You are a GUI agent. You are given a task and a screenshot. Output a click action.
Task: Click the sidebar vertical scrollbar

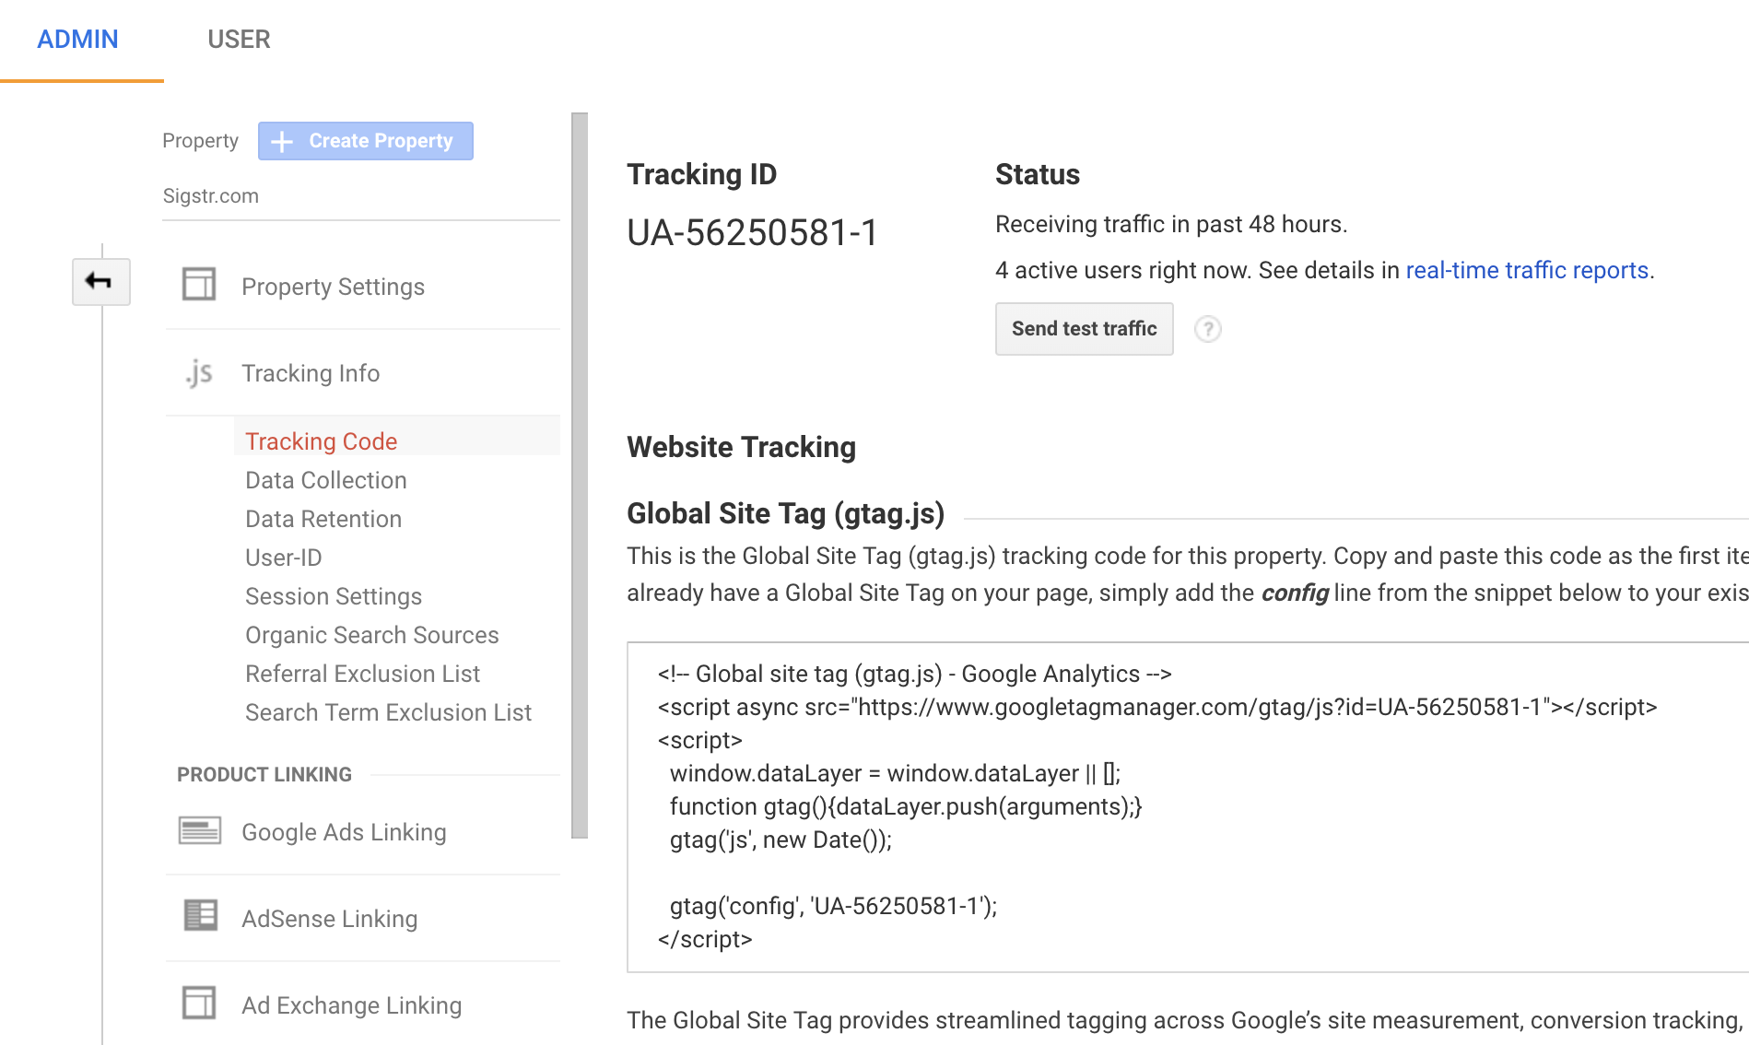[580, 475]
